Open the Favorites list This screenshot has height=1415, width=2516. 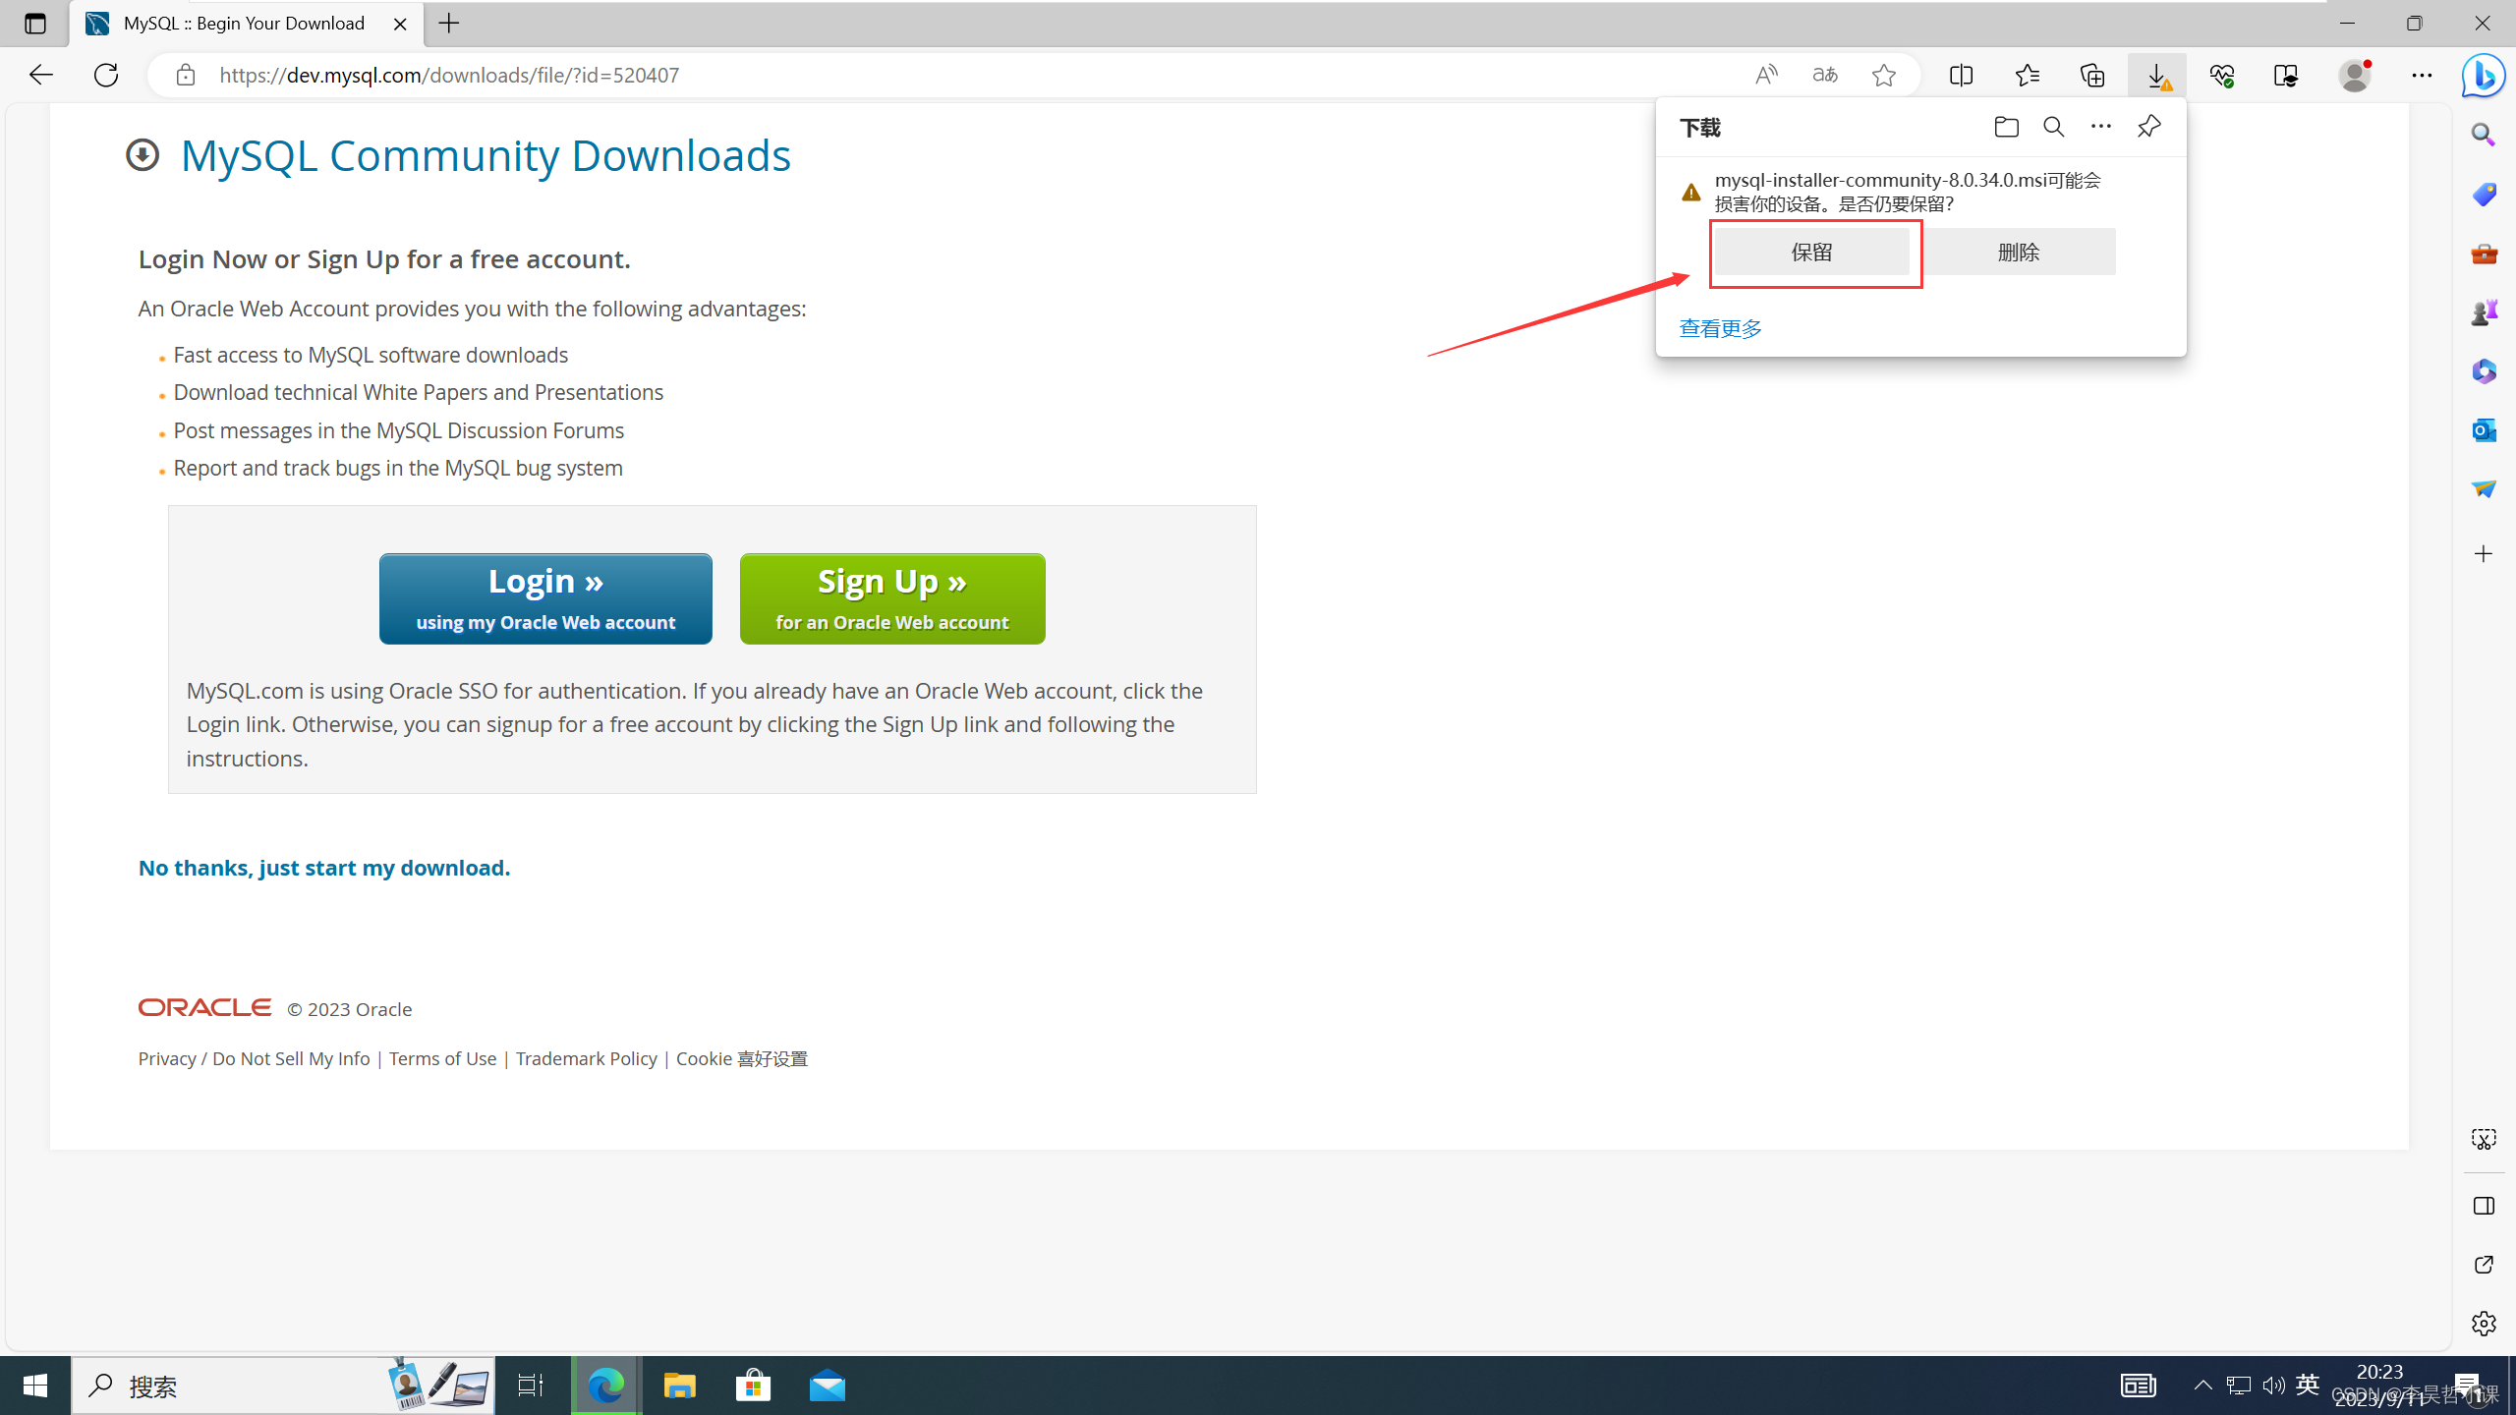[x=2027, y=75]
